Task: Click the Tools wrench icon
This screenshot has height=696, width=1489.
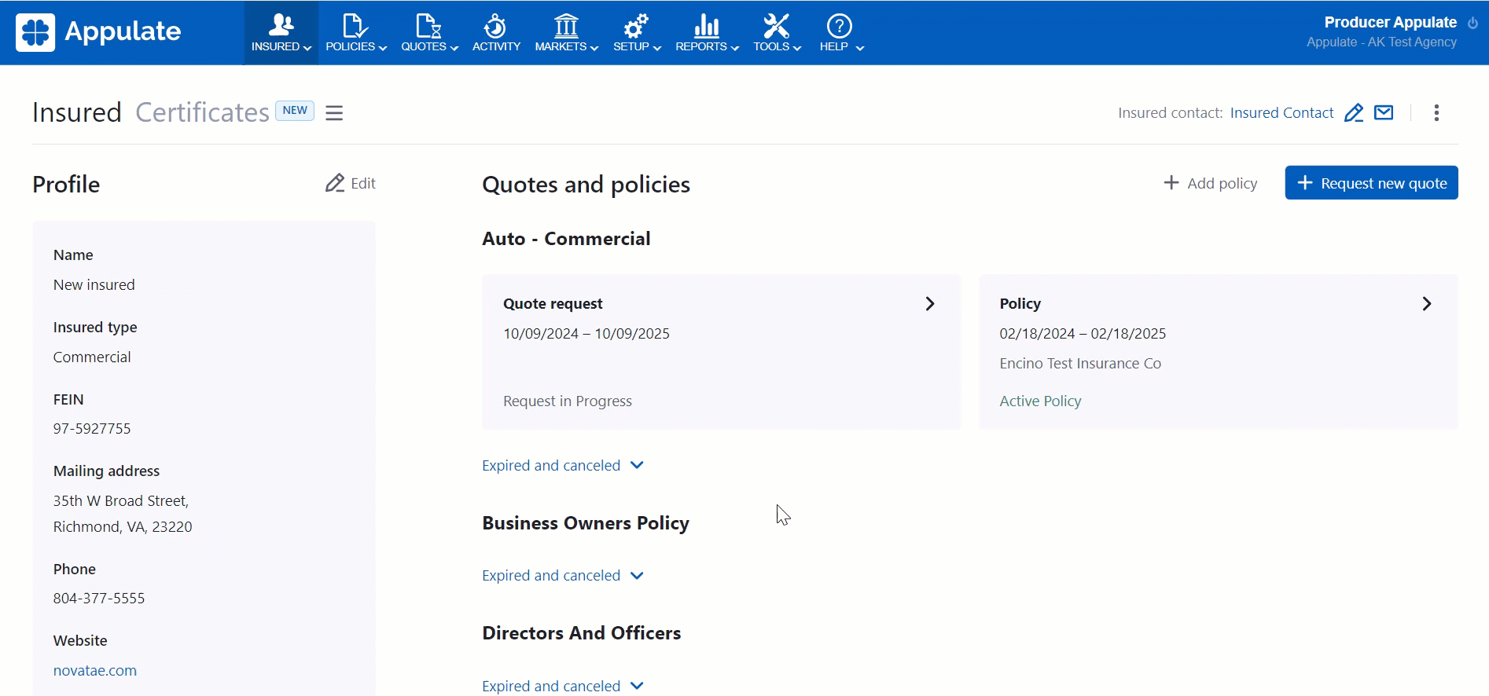Action: (776, 26)
